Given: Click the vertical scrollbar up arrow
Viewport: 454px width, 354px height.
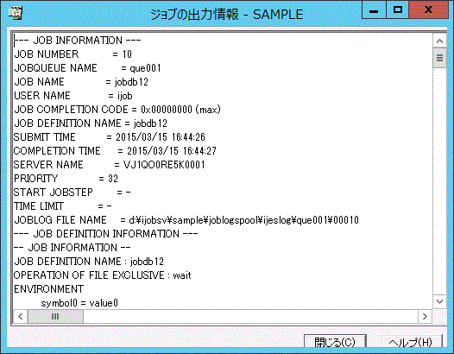Looking at the screenshot, I should (x=439, y=41).
